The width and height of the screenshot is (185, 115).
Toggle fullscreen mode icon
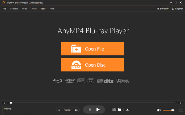pos(181,110)
